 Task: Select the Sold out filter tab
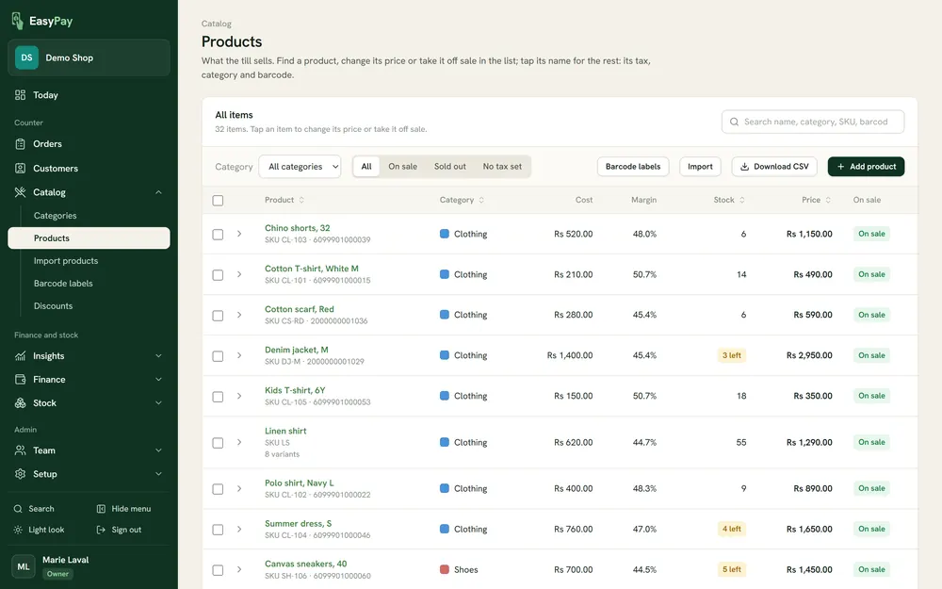pos(450,167)
